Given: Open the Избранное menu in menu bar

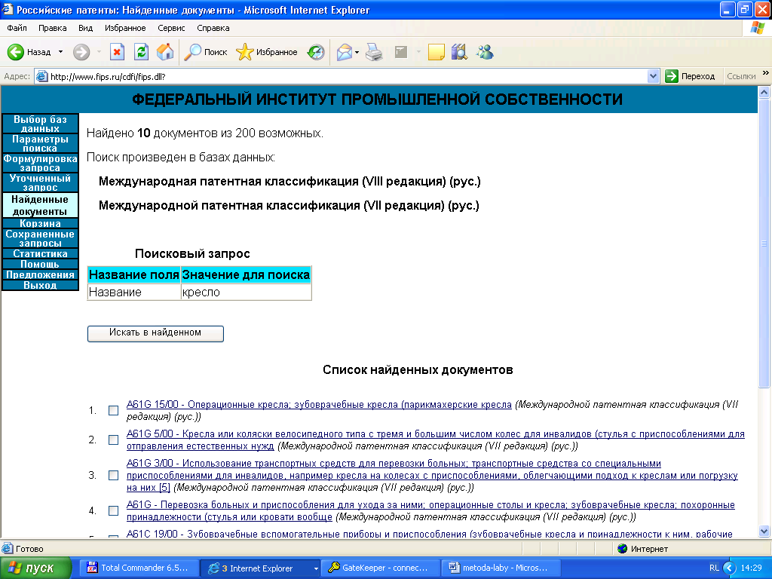Looking at the screenshot, I should point(125,28).
